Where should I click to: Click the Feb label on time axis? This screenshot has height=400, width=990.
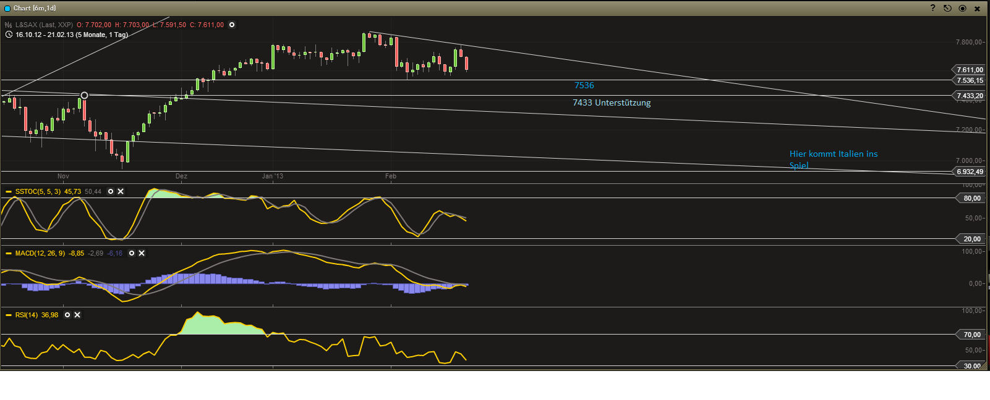click(x=391, y=176)
